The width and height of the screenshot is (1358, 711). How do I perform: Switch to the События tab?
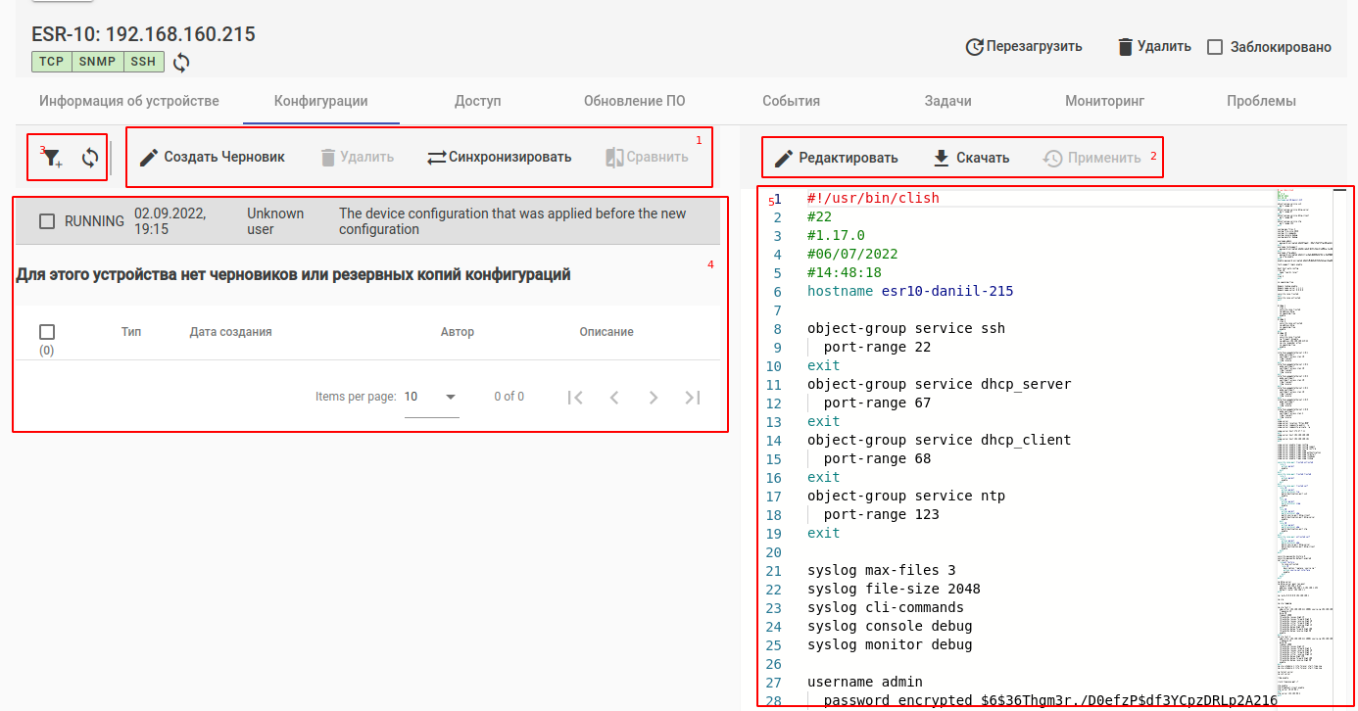[x=791, y=101]
